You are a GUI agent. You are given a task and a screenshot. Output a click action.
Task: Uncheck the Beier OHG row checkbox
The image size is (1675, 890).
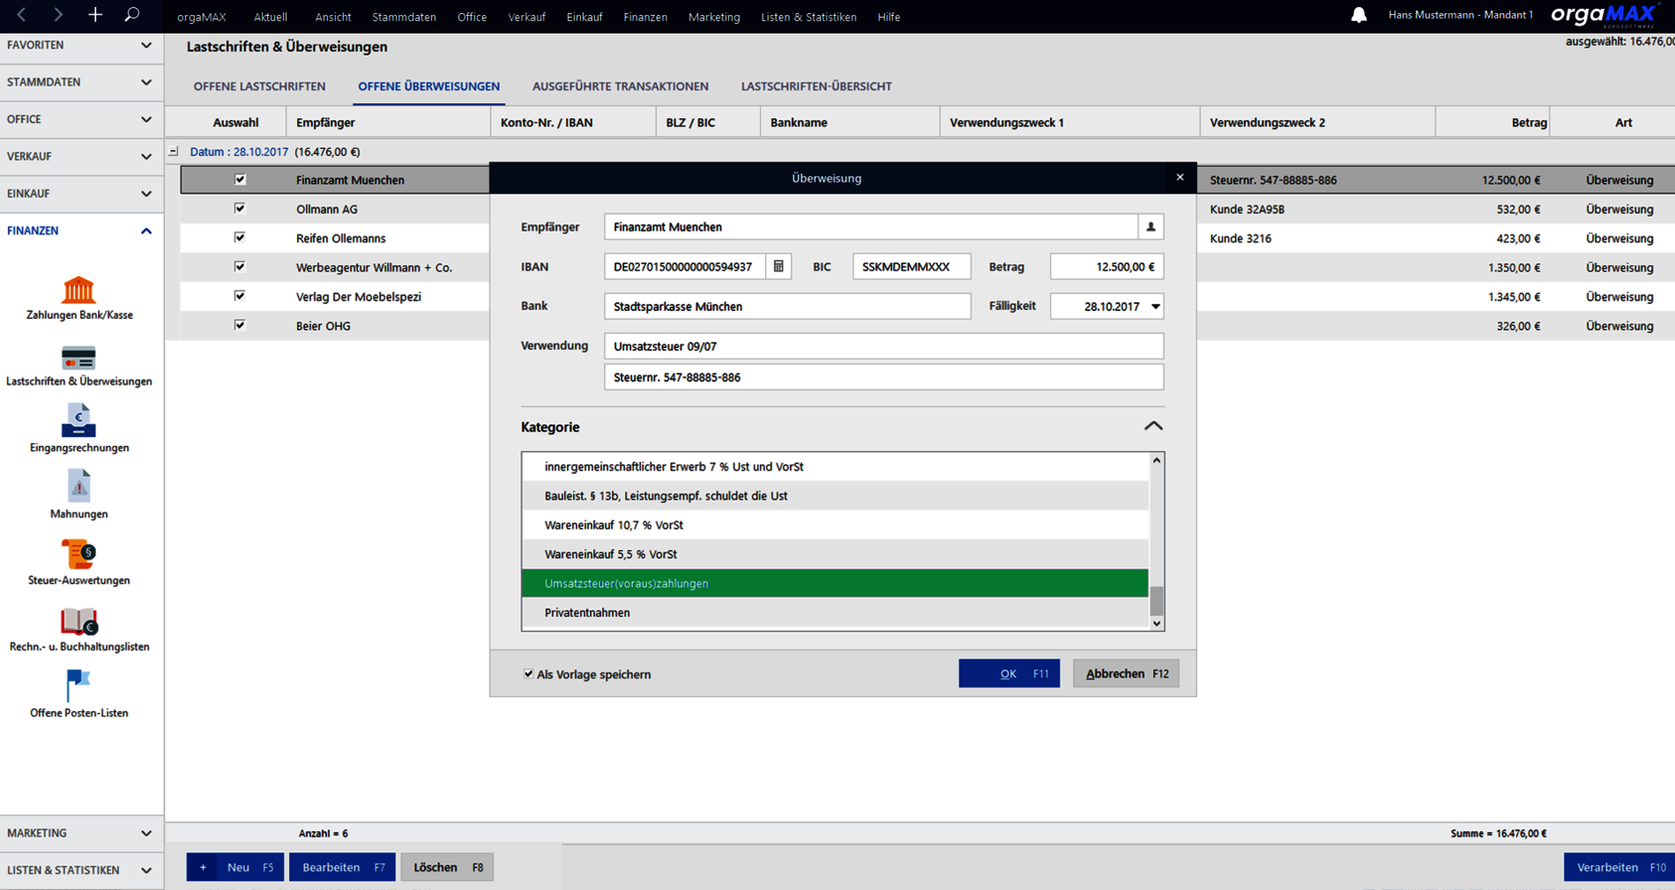click(240, 325)
